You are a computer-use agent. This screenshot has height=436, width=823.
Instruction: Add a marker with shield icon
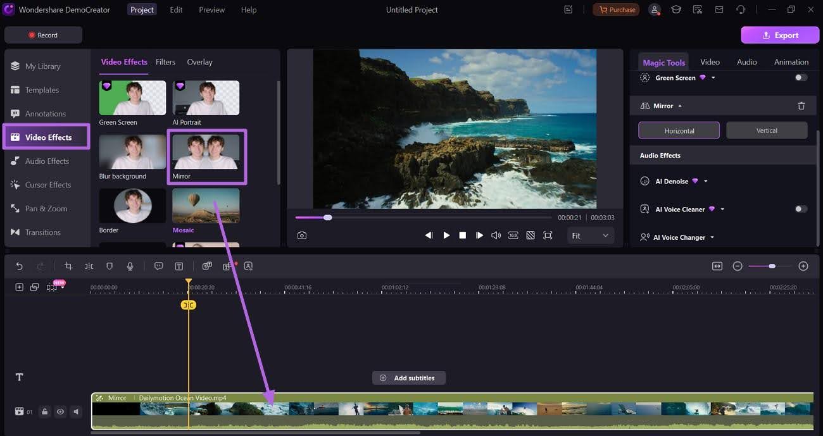(x=110, y=266)
